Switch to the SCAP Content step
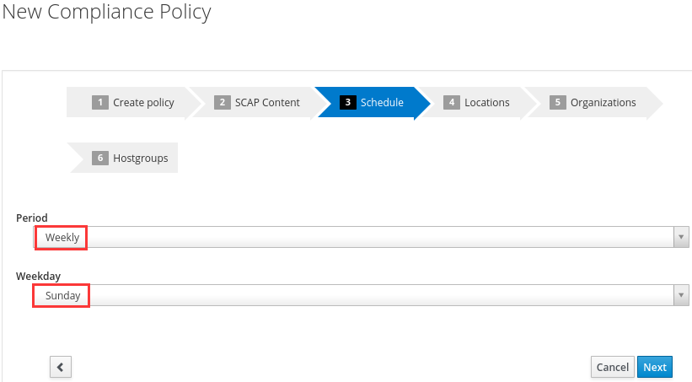Viewport: 692px width, 382px height. point(267,103)
